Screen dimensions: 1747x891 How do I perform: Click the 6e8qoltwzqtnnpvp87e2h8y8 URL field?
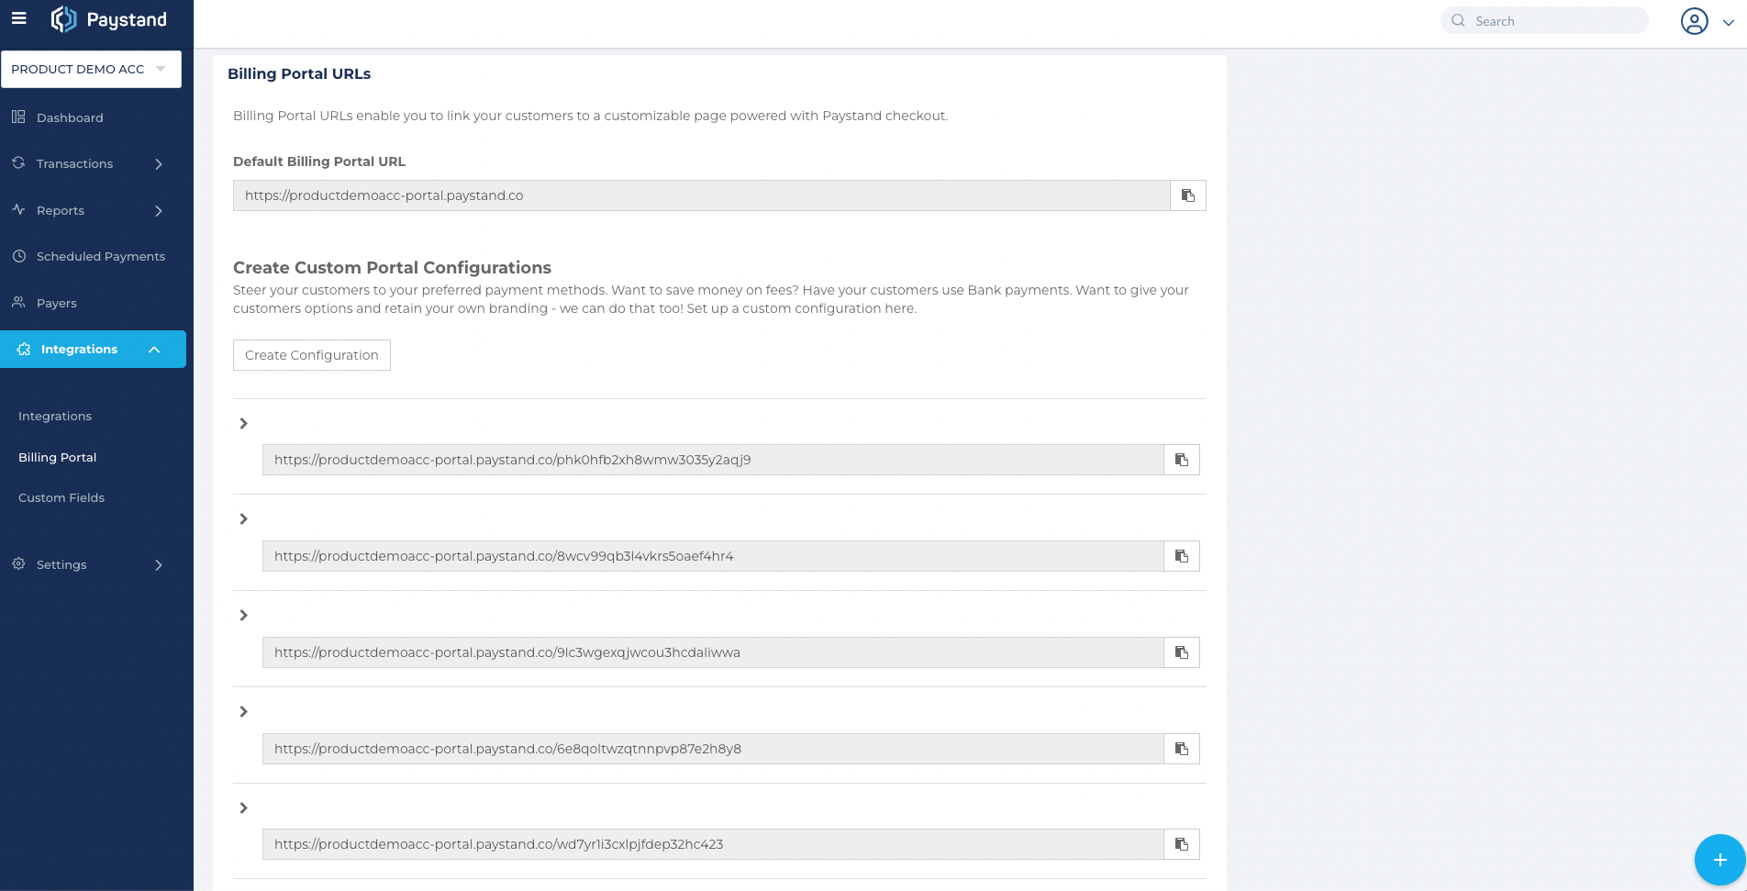pos(713,749)
